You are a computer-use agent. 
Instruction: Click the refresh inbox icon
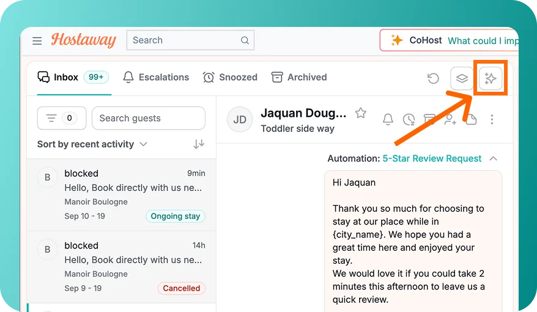(x=433, y=78)
